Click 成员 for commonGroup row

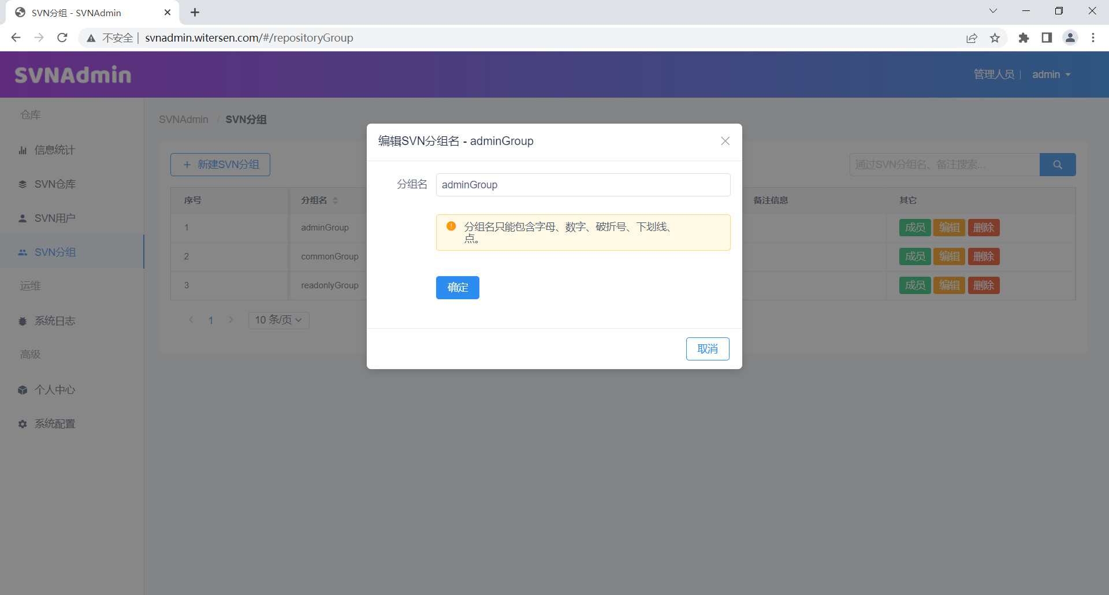point(915,256)
